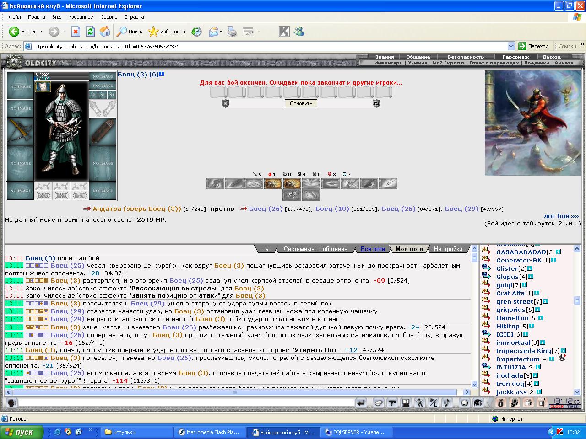The width and height of the screenshot is (586, 439).
Task: Click the chat message input field
Action: pos(187,403)
